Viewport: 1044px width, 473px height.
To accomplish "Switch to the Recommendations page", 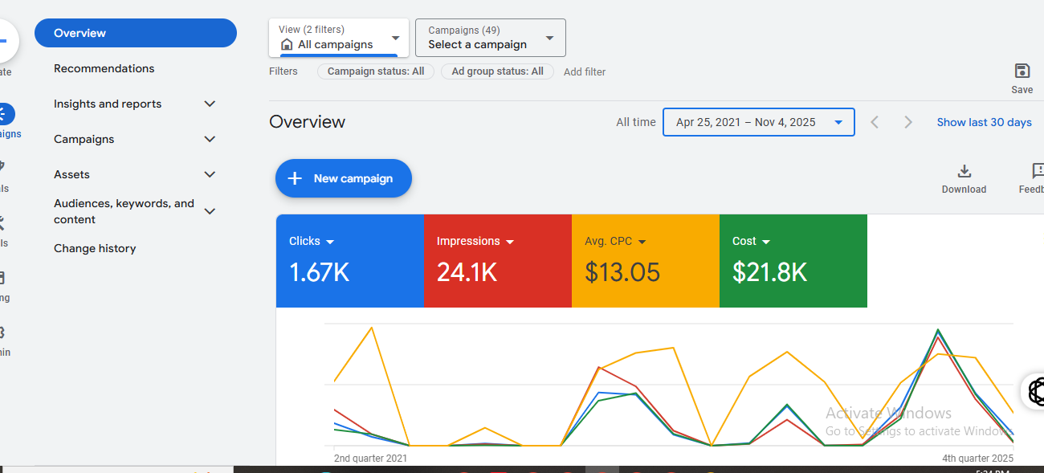I will point(104,68).
